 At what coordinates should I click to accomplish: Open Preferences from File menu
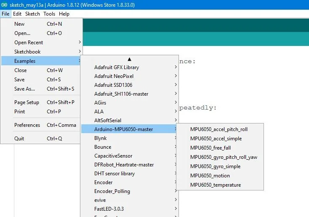41,125
